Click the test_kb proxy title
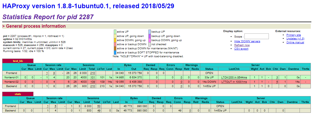This screenshot has width=313, height=118. (x=18, y=61)
